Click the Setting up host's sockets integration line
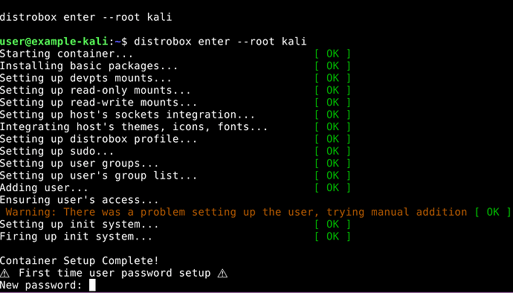This screenshot has height=293, width=513. [x=127, y=115]
